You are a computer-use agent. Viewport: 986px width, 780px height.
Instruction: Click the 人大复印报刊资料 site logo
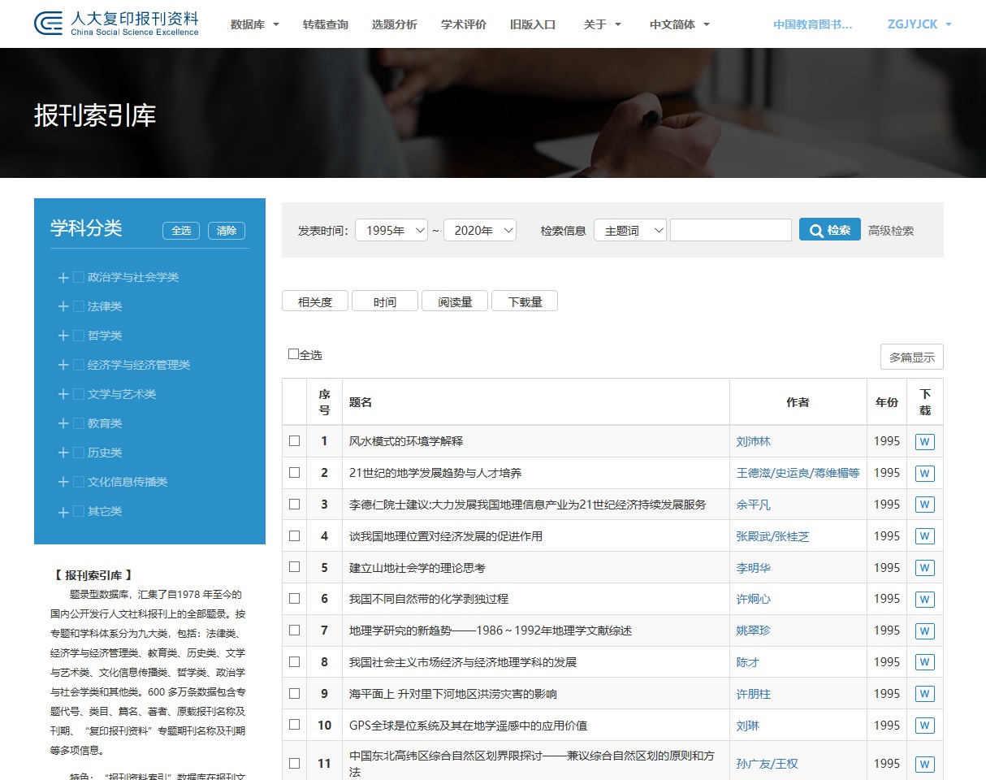pos(117,24)
